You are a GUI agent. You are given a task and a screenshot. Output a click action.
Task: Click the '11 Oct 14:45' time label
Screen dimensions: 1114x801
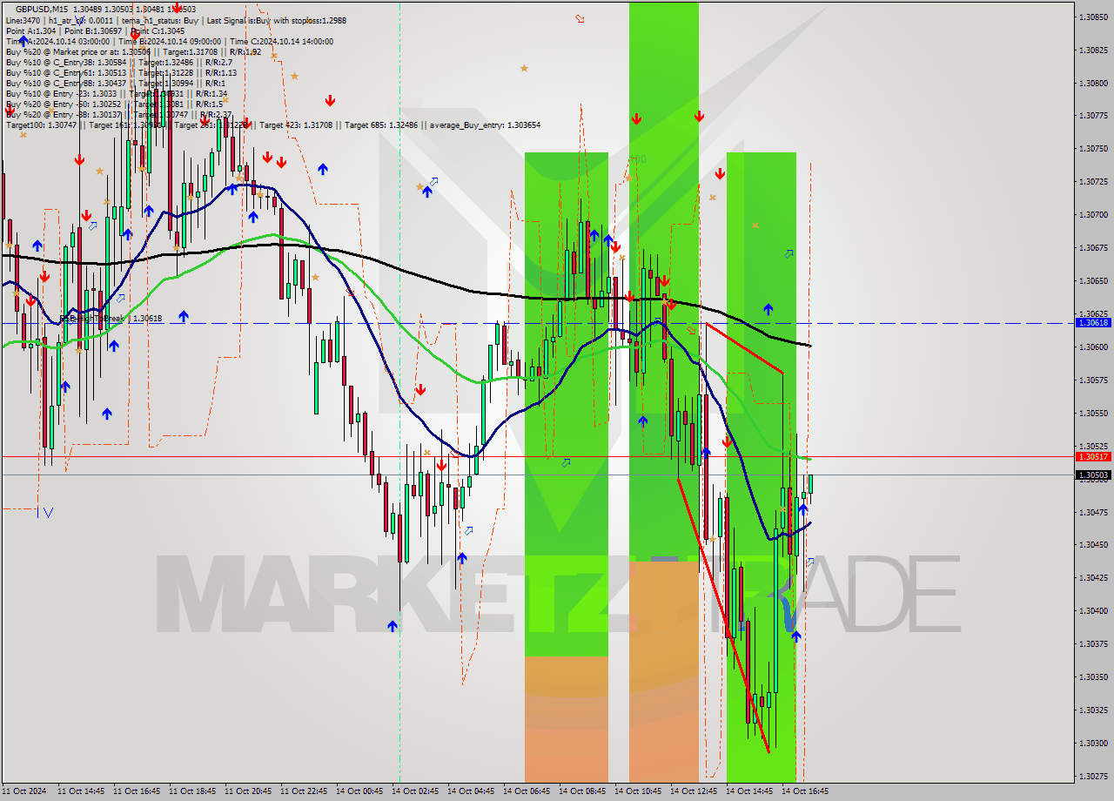pyautogui.click(x=81, y=791)
